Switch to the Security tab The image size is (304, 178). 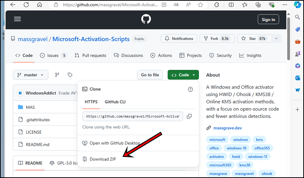[220, 55]
